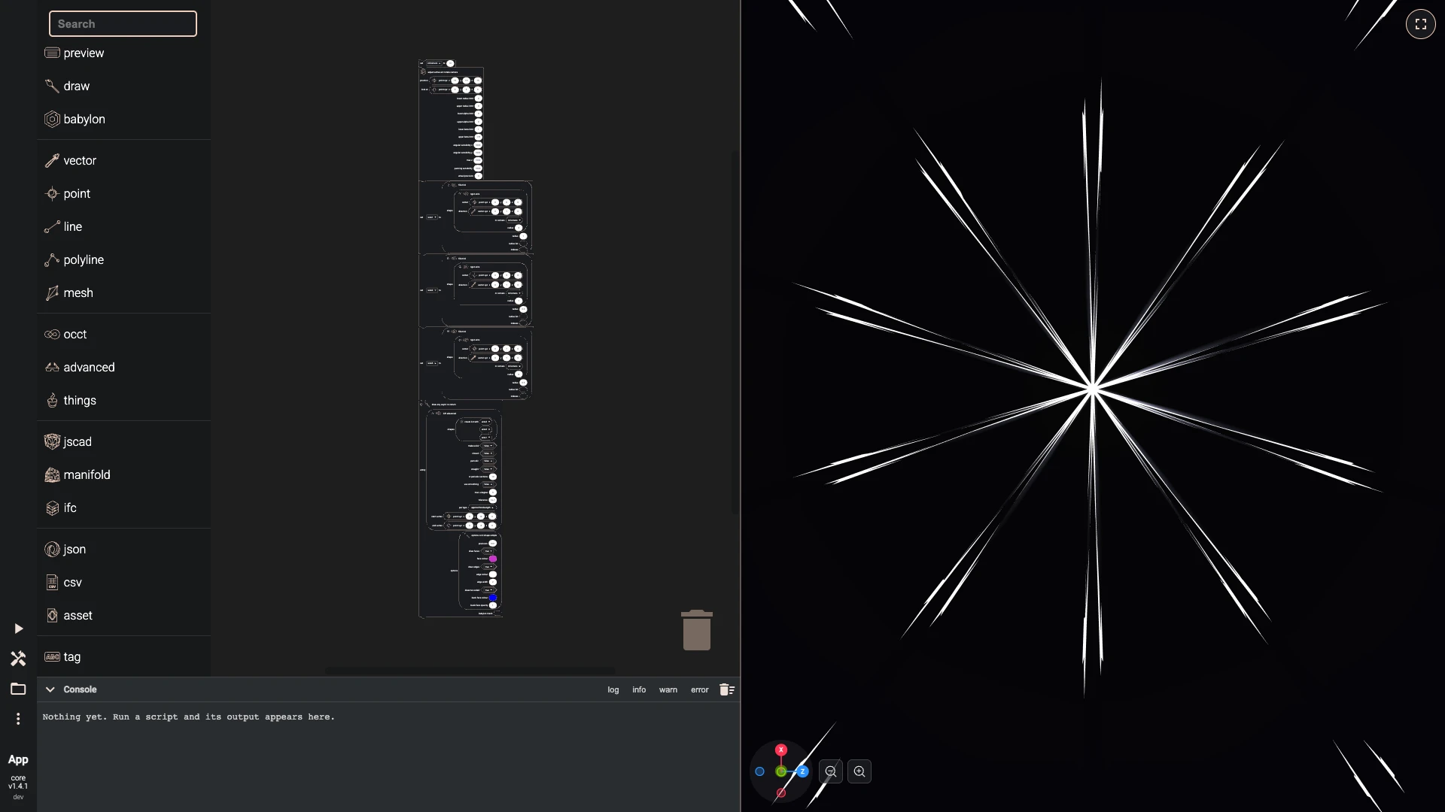
Task: Filter console by log
Action: [613, 689]
